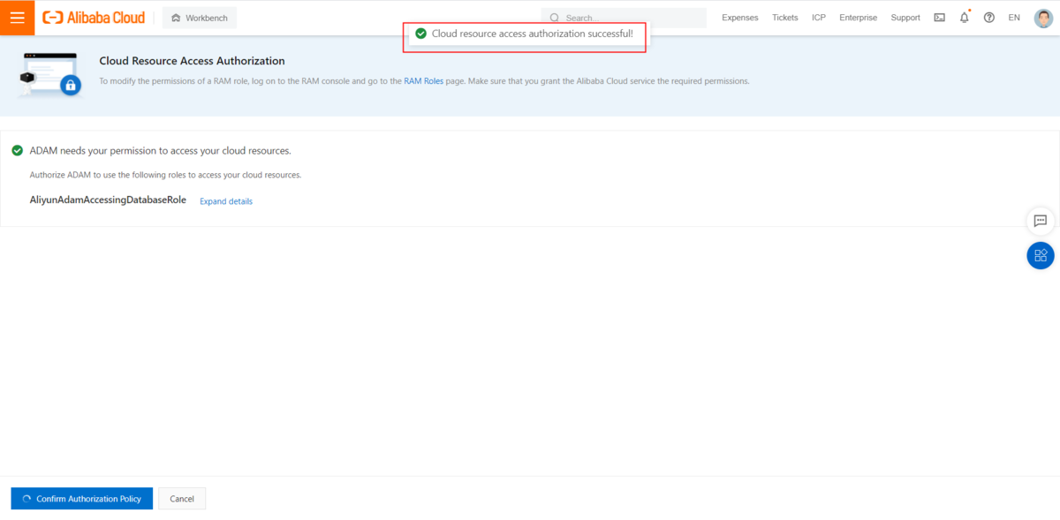Click Confirm Authorization Policy button

(82, 499)
